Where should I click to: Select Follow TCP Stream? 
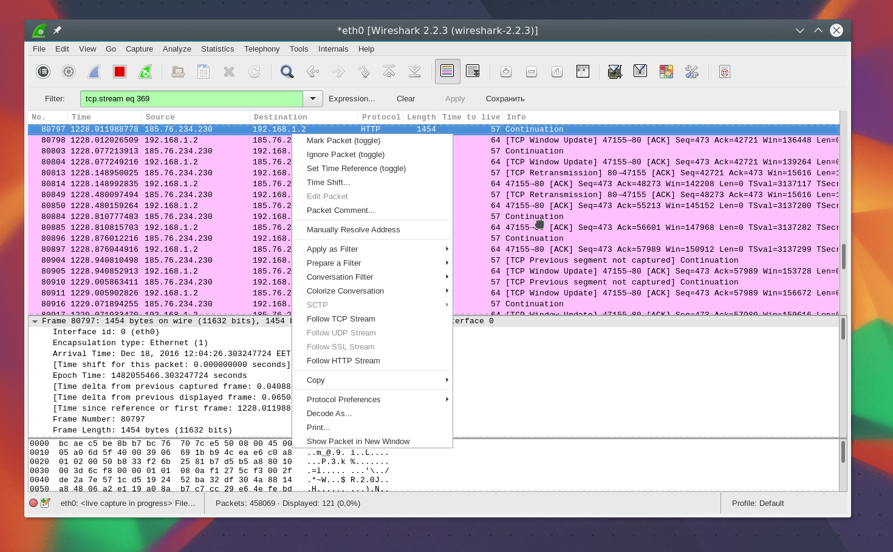[341, 319]
